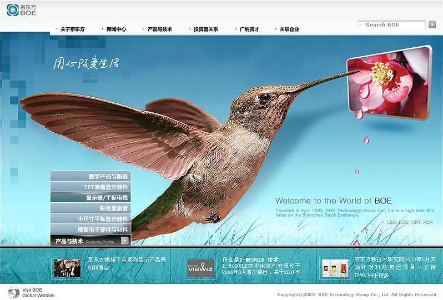443x300 pixels.
Task: Open the 新闻中心 menu
Action: [116, 29]
